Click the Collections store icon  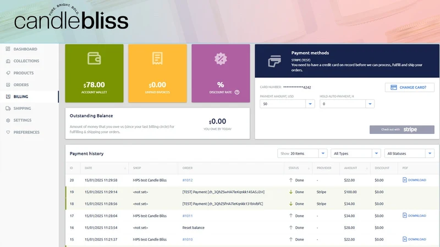[8, 61]
